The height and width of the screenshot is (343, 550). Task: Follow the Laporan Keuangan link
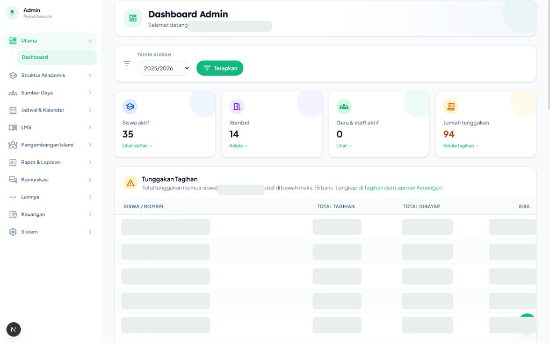418,188
